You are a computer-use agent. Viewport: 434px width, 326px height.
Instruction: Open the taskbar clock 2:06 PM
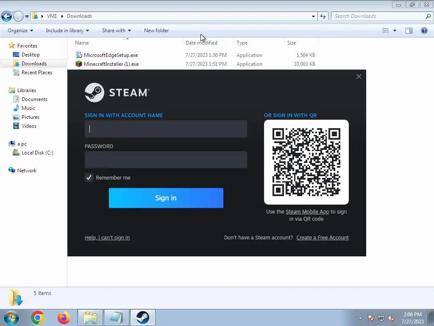click(x=413, y=318)
